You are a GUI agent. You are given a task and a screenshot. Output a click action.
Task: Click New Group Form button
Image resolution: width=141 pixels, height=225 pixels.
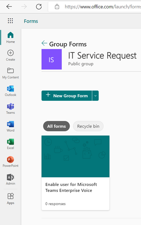point(67,96)
